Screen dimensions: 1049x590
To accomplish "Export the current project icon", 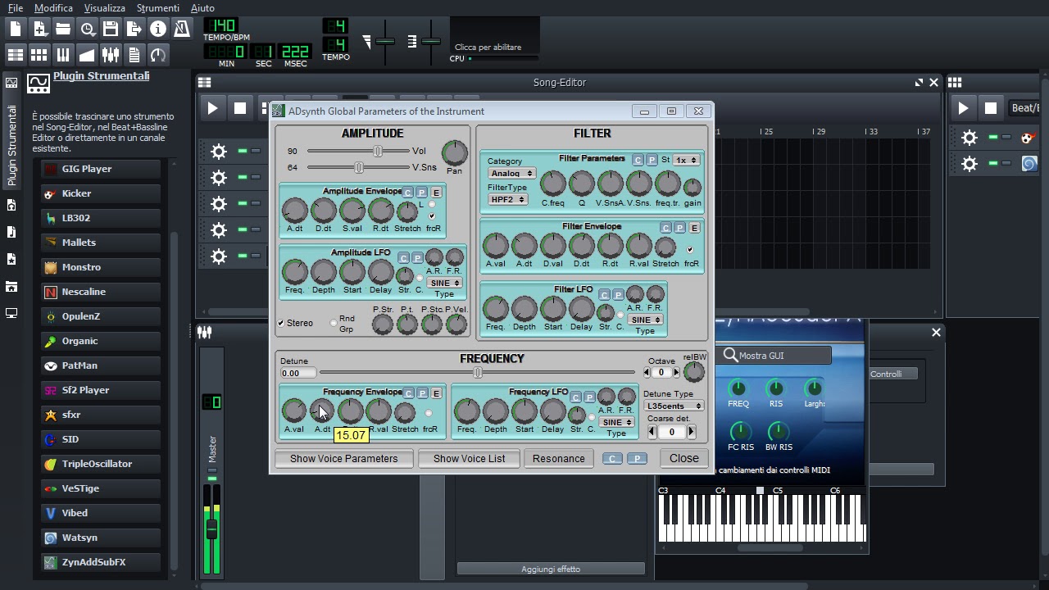I will click(x=134, y=29).
